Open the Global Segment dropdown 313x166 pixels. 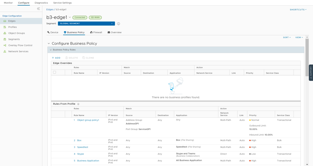86,23
